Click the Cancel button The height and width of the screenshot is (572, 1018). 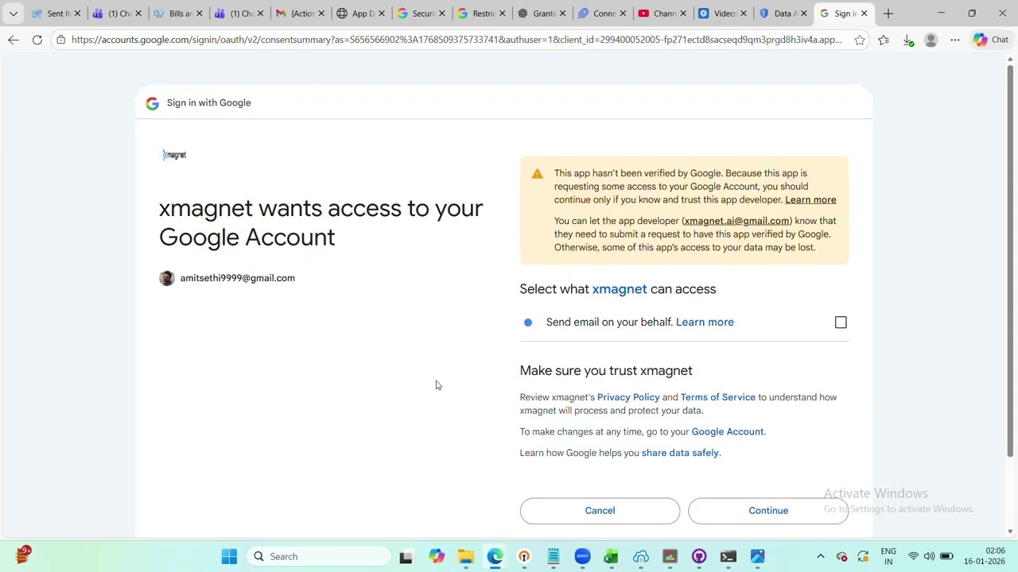coord(600,510)
